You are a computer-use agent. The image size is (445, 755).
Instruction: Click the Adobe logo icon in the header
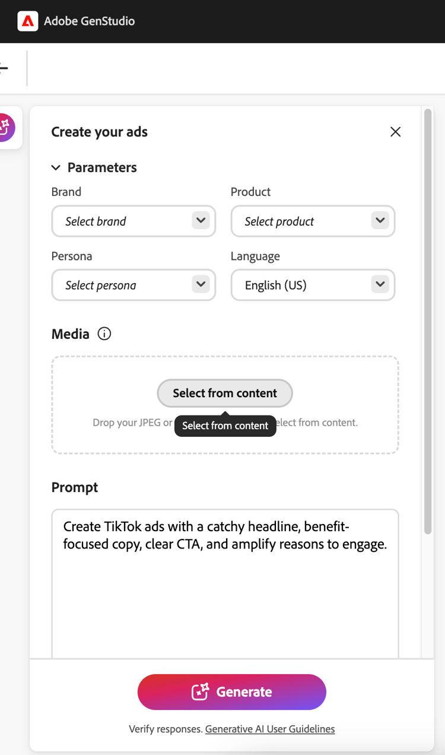pos(27,21)
